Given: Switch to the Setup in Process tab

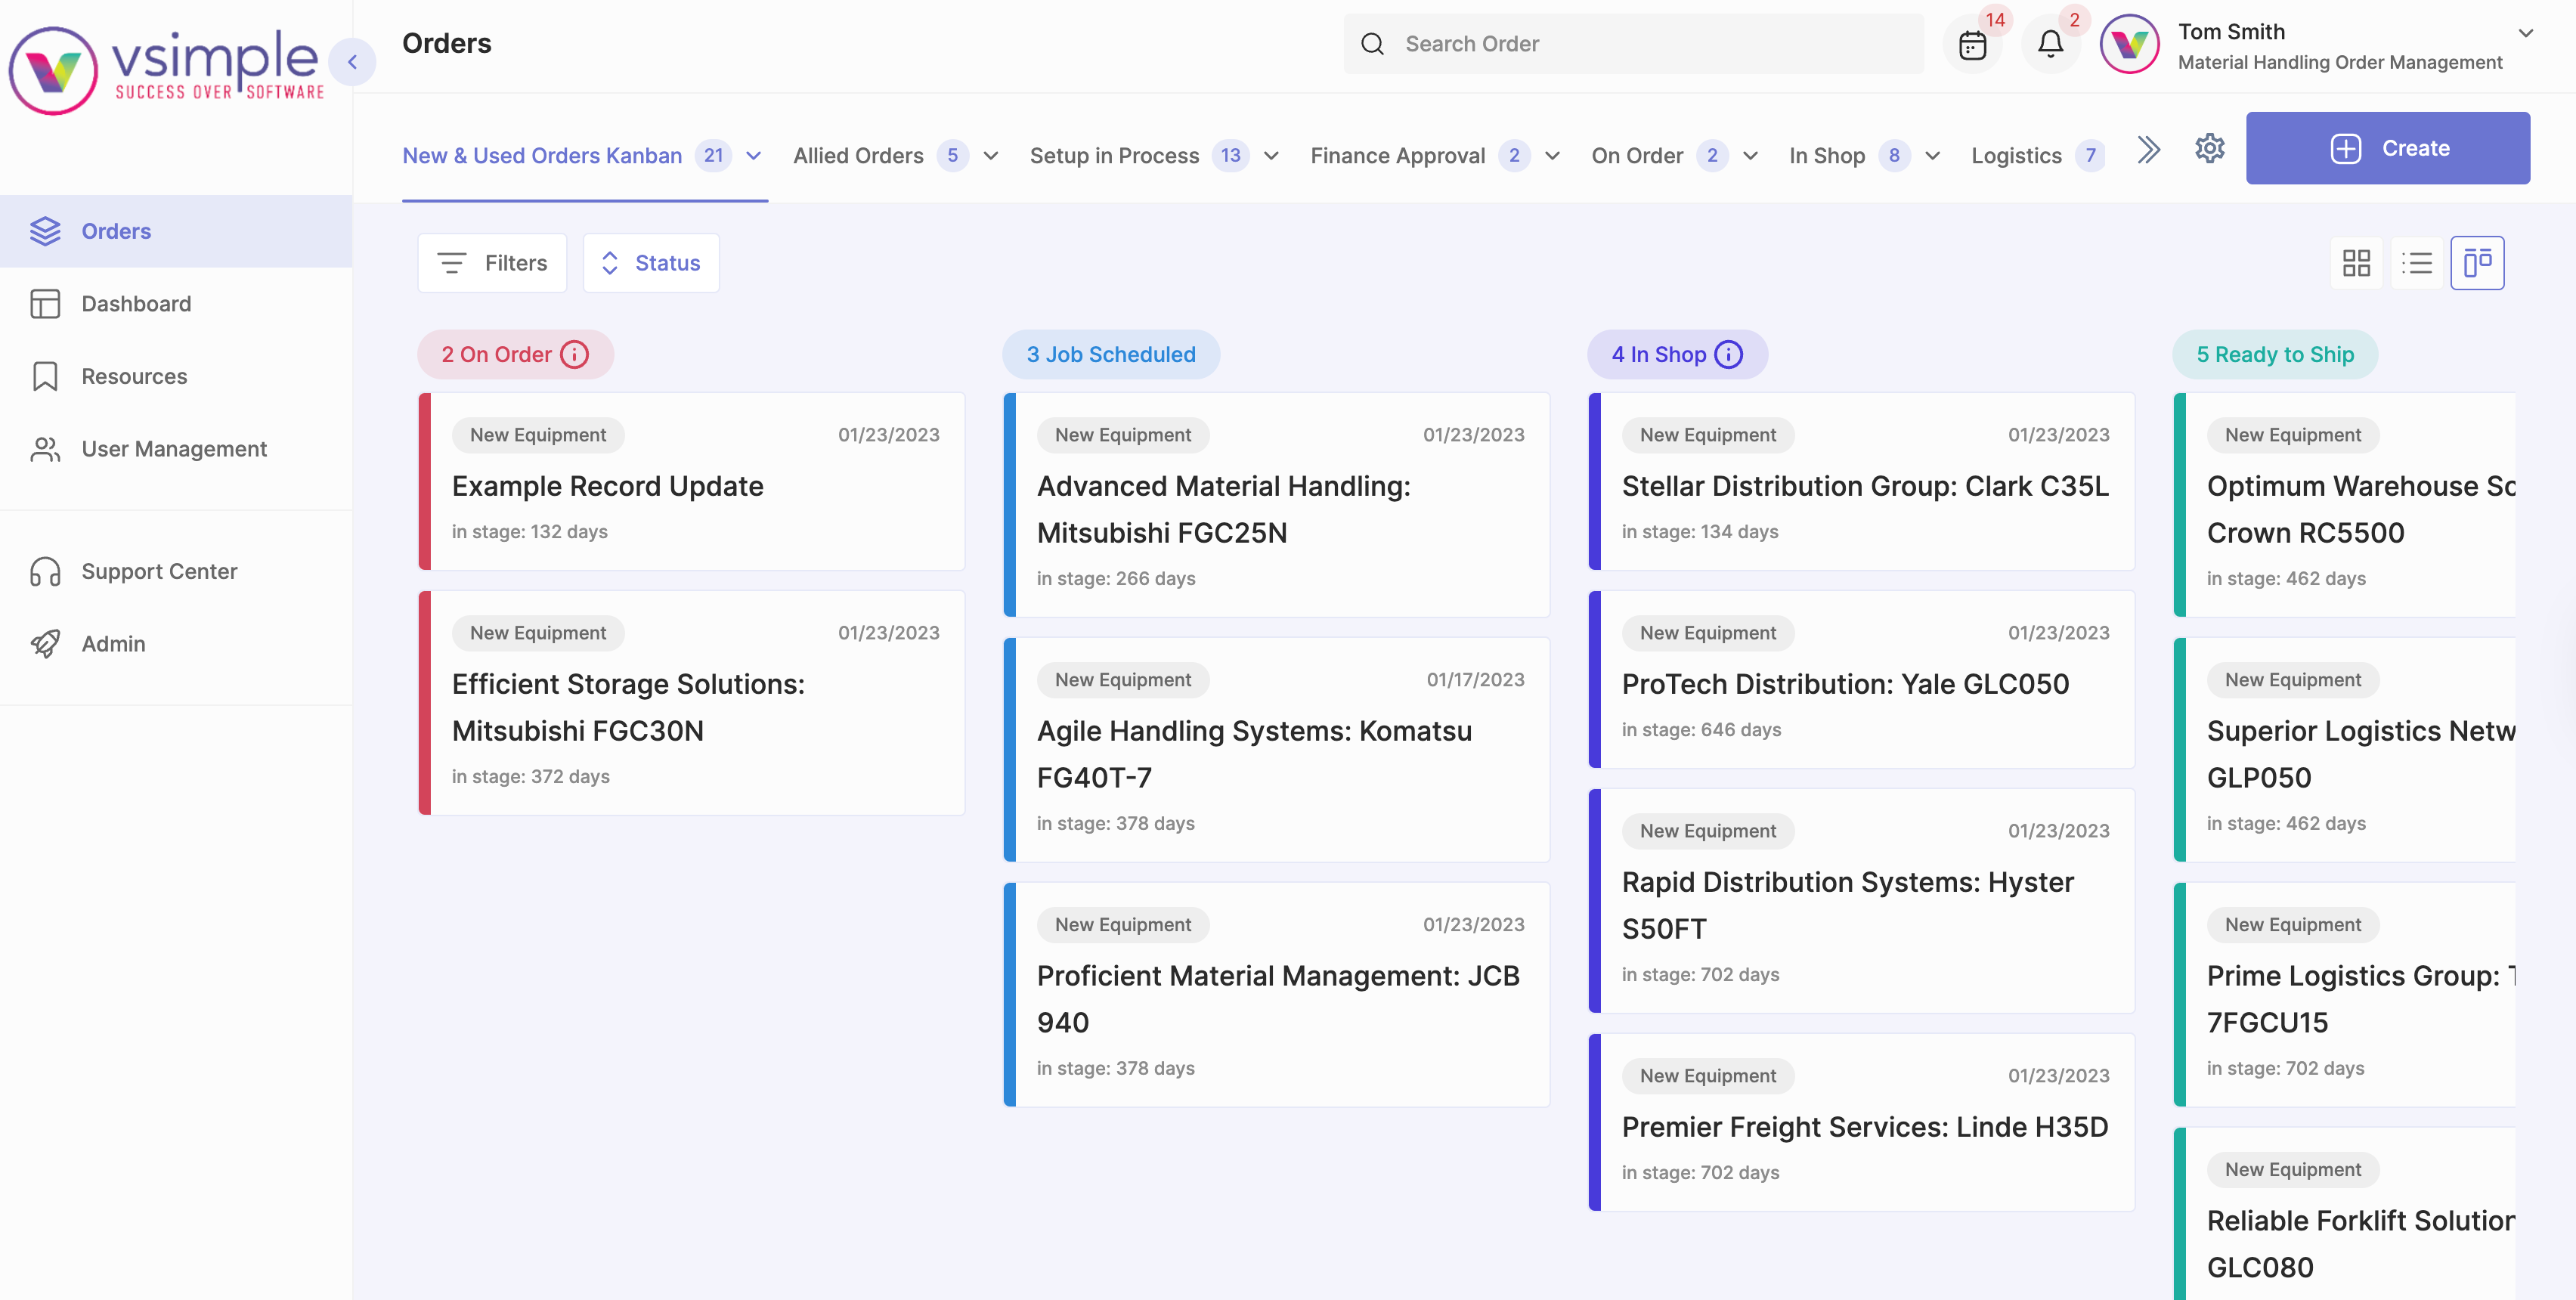Looking at the screenshot, I should click(1114, 156).
